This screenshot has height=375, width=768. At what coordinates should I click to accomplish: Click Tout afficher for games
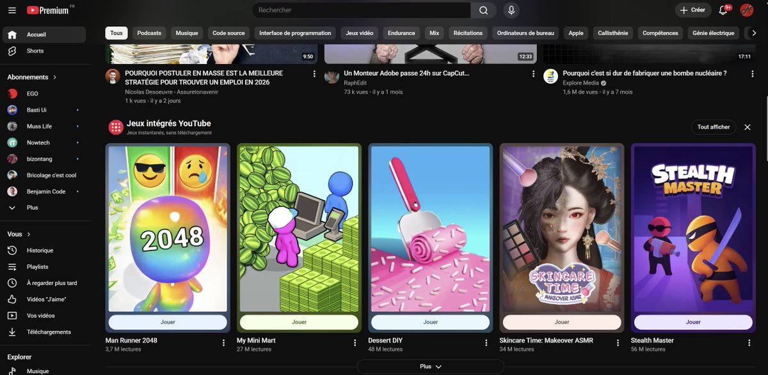[x=714, y=127]
